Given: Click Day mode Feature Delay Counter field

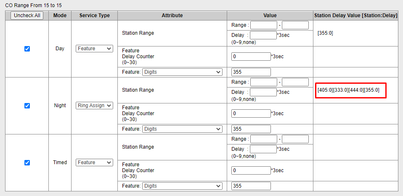Looking at the screenshot, I should pos(251,57).
